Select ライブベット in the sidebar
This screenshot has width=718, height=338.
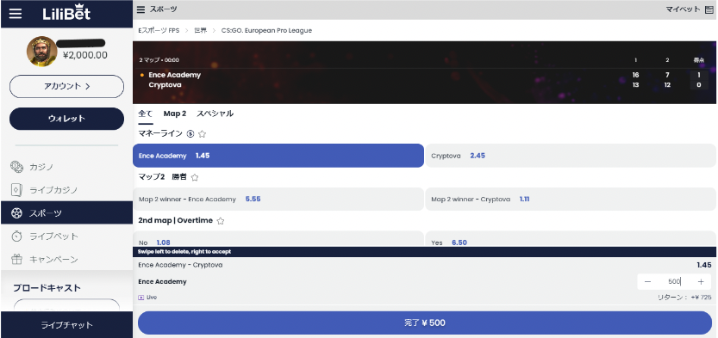[53, 237]
